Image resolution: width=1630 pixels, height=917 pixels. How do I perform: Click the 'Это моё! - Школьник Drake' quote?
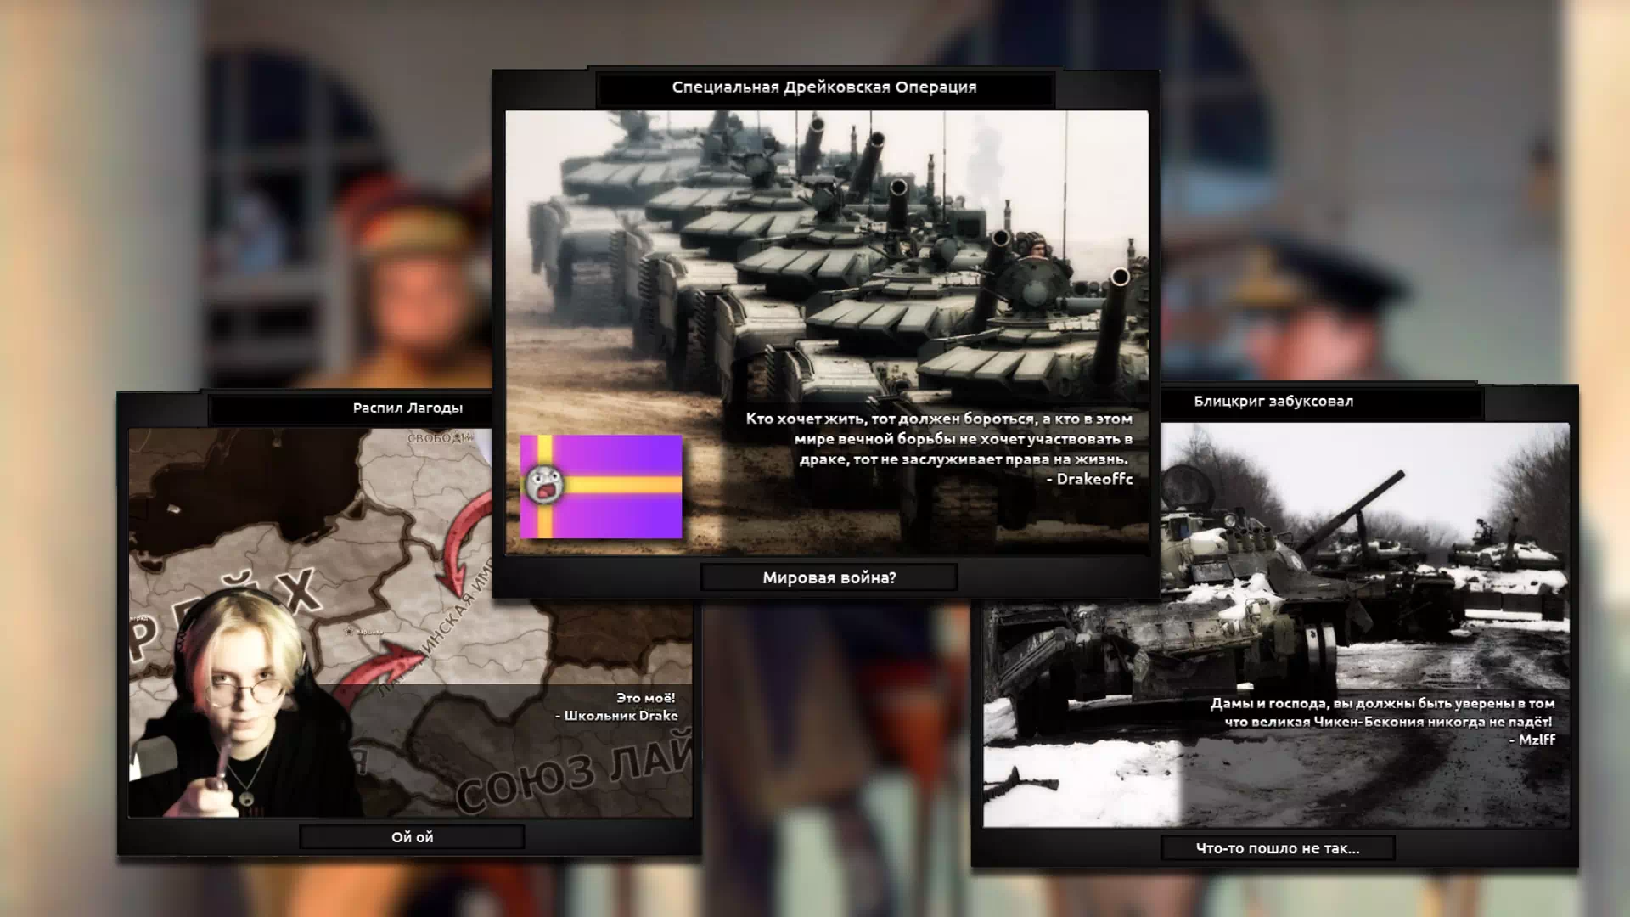pos(617,706)
